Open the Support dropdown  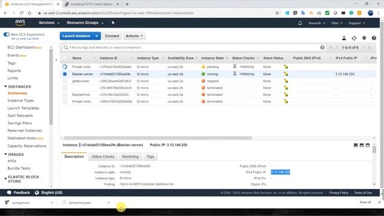(356, 23)
